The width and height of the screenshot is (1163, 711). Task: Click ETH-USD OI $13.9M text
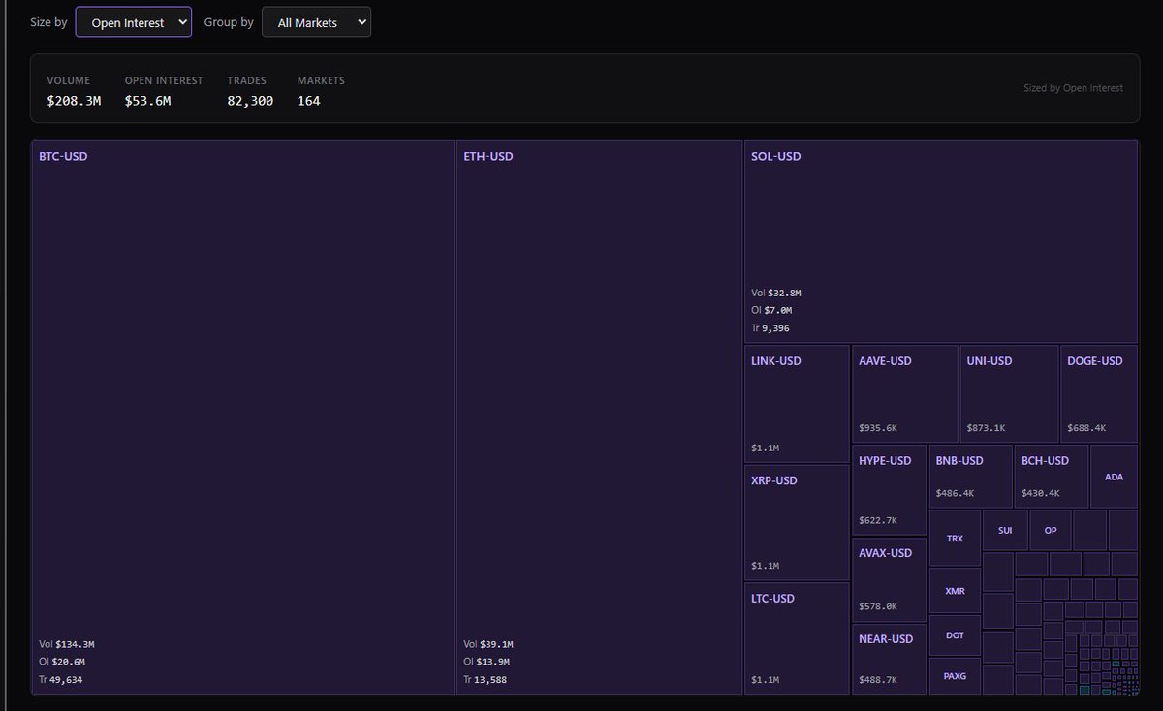pyautogui.click(x=487, y=662)
